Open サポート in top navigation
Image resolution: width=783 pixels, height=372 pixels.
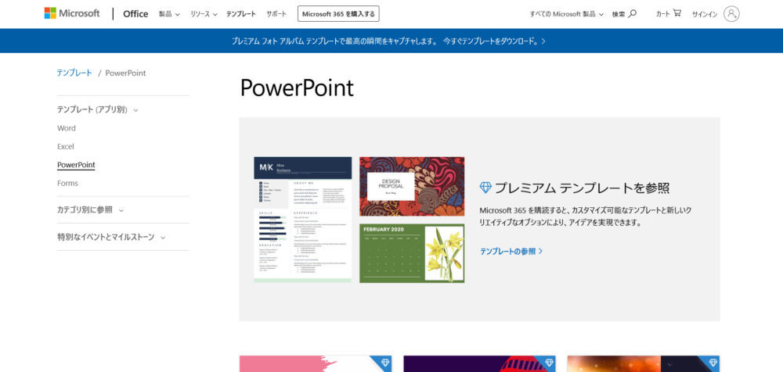click(276, 14)
